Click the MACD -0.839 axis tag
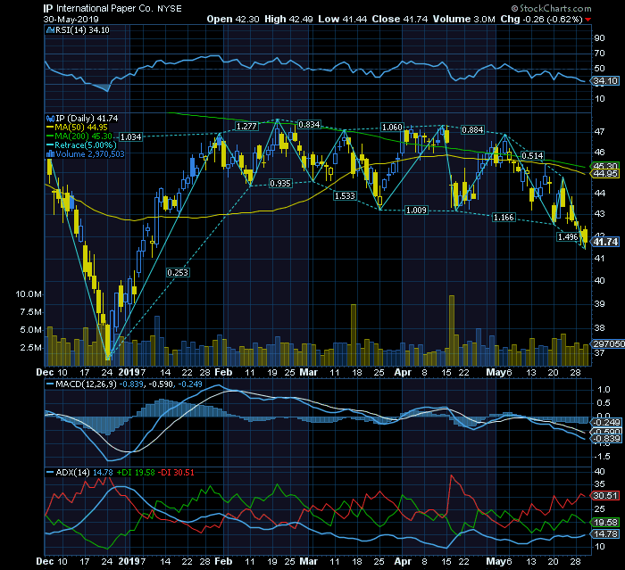 click(606, 439)
